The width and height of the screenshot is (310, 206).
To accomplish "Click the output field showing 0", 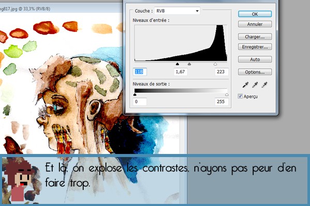I will click(140, 102).
